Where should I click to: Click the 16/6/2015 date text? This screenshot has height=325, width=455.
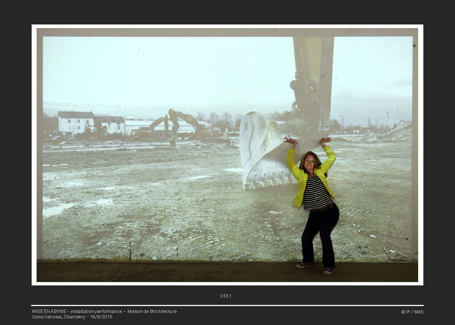pyautogui.click(x=101, y=317)
